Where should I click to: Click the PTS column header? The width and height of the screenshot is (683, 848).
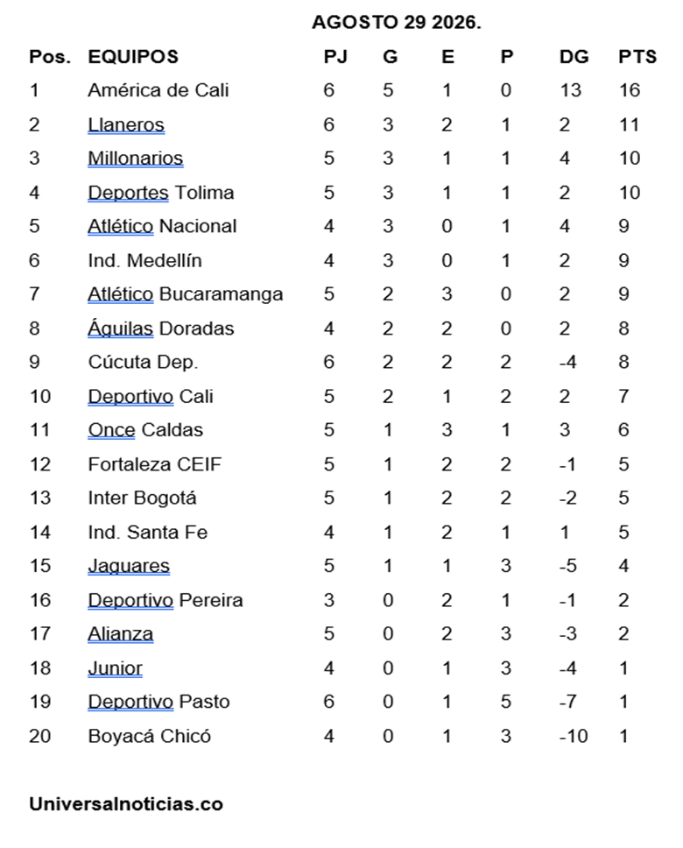point(637,57)
